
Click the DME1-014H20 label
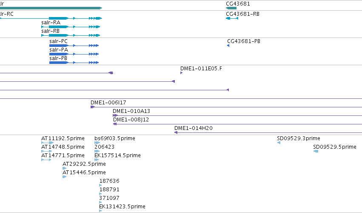[x=194, y=128]
